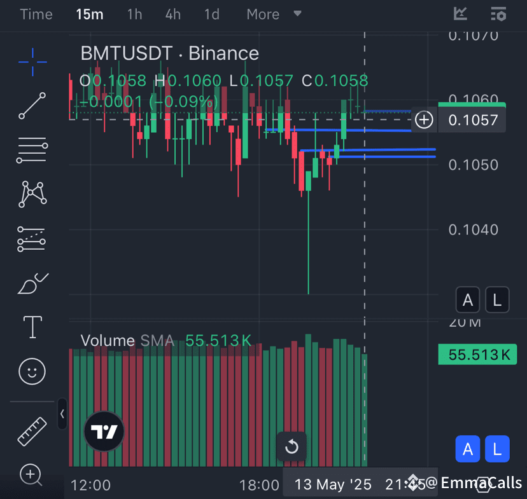Viewport: 527px width, 499px height.
Task: Select the measure ruler tool
Action: [32, 431]
